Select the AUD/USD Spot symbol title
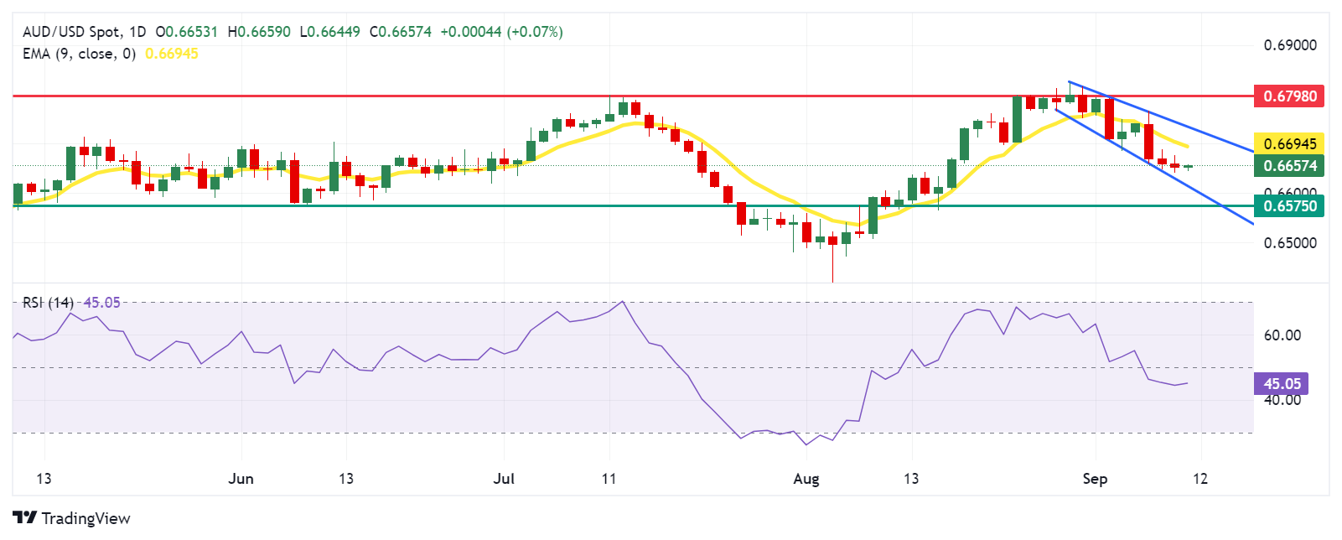This screenshot has width=1342, height=540. (x=71, y=32)
